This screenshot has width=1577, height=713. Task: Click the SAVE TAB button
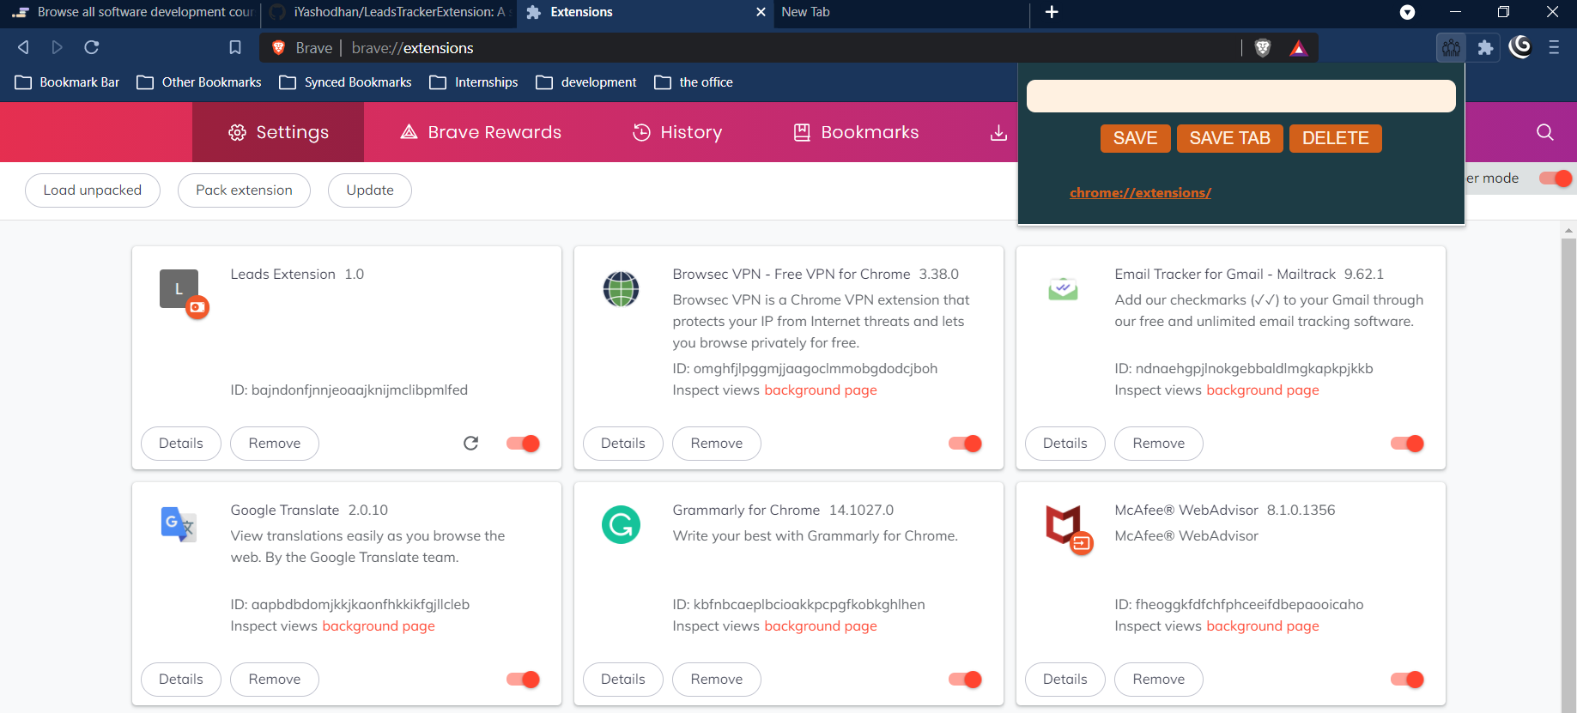(1229, 138)
